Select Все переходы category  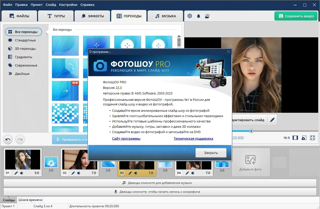coord(24,32)
